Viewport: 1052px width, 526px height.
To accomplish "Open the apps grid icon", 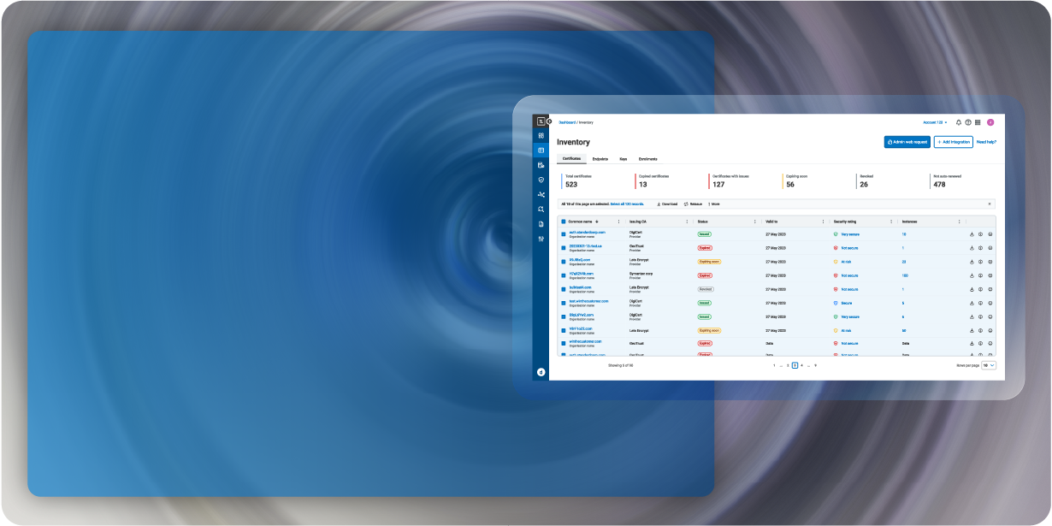I will pos(978,122).
